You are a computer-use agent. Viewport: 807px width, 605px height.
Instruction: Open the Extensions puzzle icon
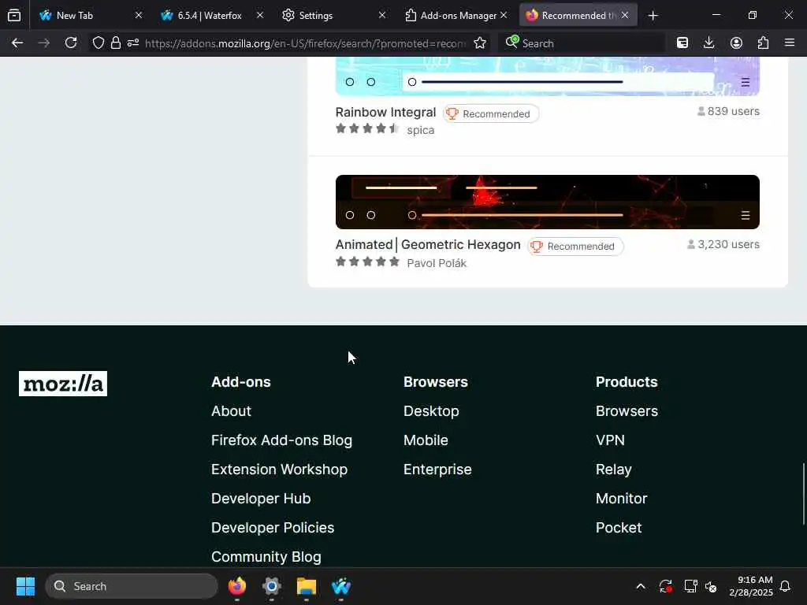[x=763, y=43]
